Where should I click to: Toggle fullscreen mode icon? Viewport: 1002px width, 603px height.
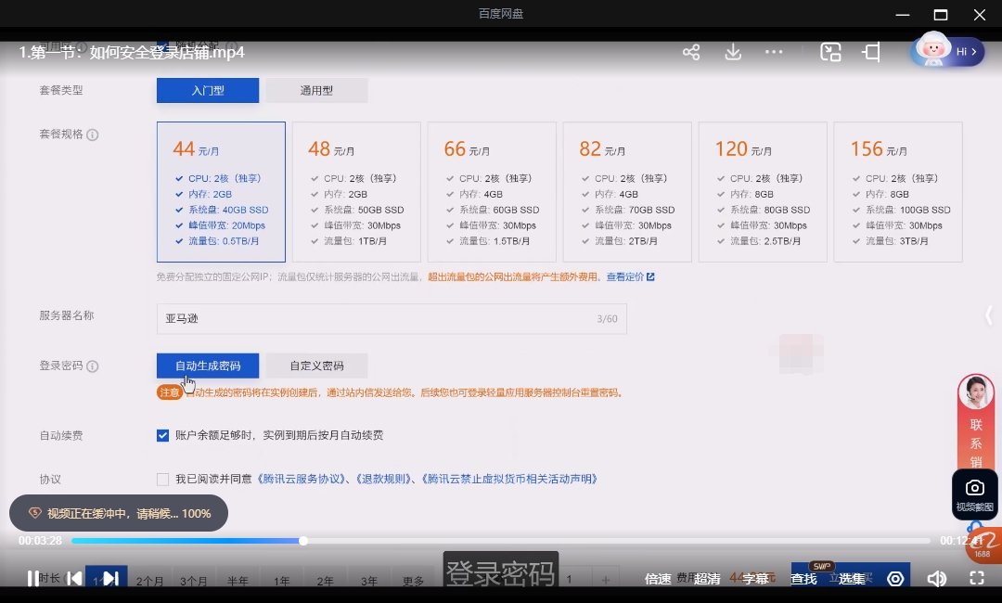click(976, 579)
